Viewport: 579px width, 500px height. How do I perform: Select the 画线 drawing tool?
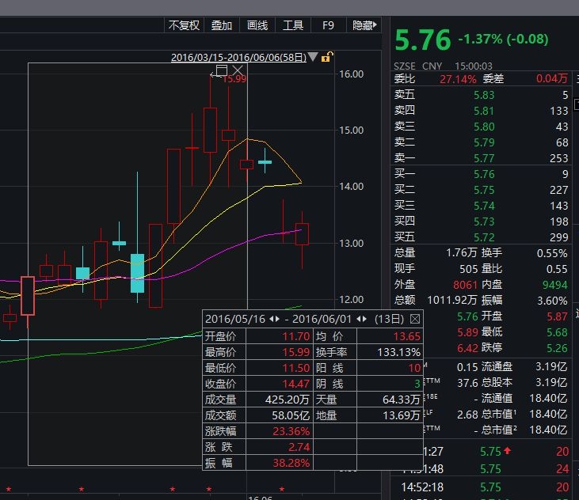click(257, 25)
